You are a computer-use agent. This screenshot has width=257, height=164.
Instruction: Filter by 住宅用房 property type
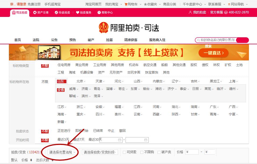point(64,65)
